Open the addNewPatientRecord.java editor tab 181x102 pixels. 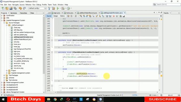(88, 13)
